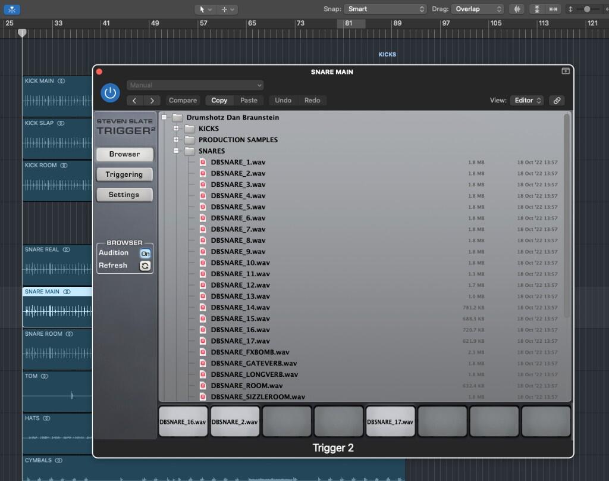This screenshot has width=609, height=481.
Task: Open the Manual preset dropdown
Action: [195, 85]
